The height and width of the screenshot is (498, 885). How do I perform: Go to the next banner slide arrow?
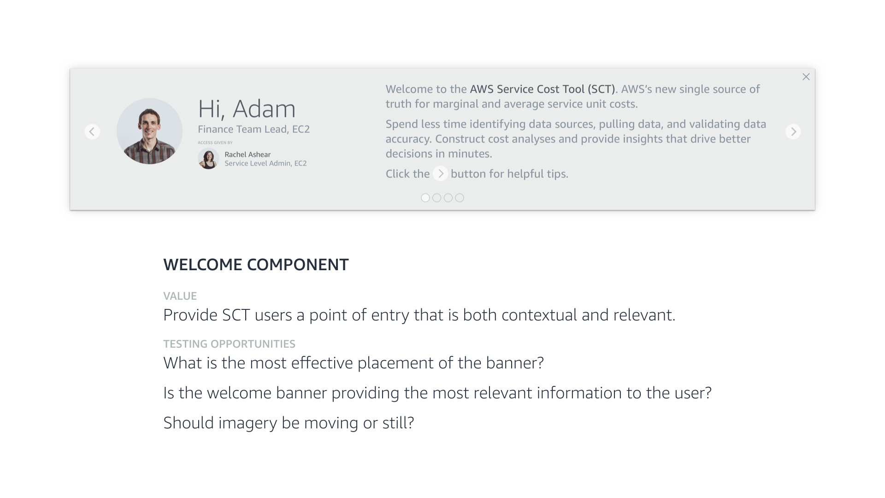pyautogui.click(x=793, y=132)
